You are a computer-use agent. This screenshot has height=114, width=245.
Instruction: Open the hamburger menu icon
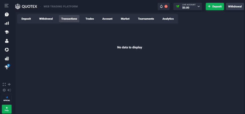pyautogui.click(x=6, y=6)
